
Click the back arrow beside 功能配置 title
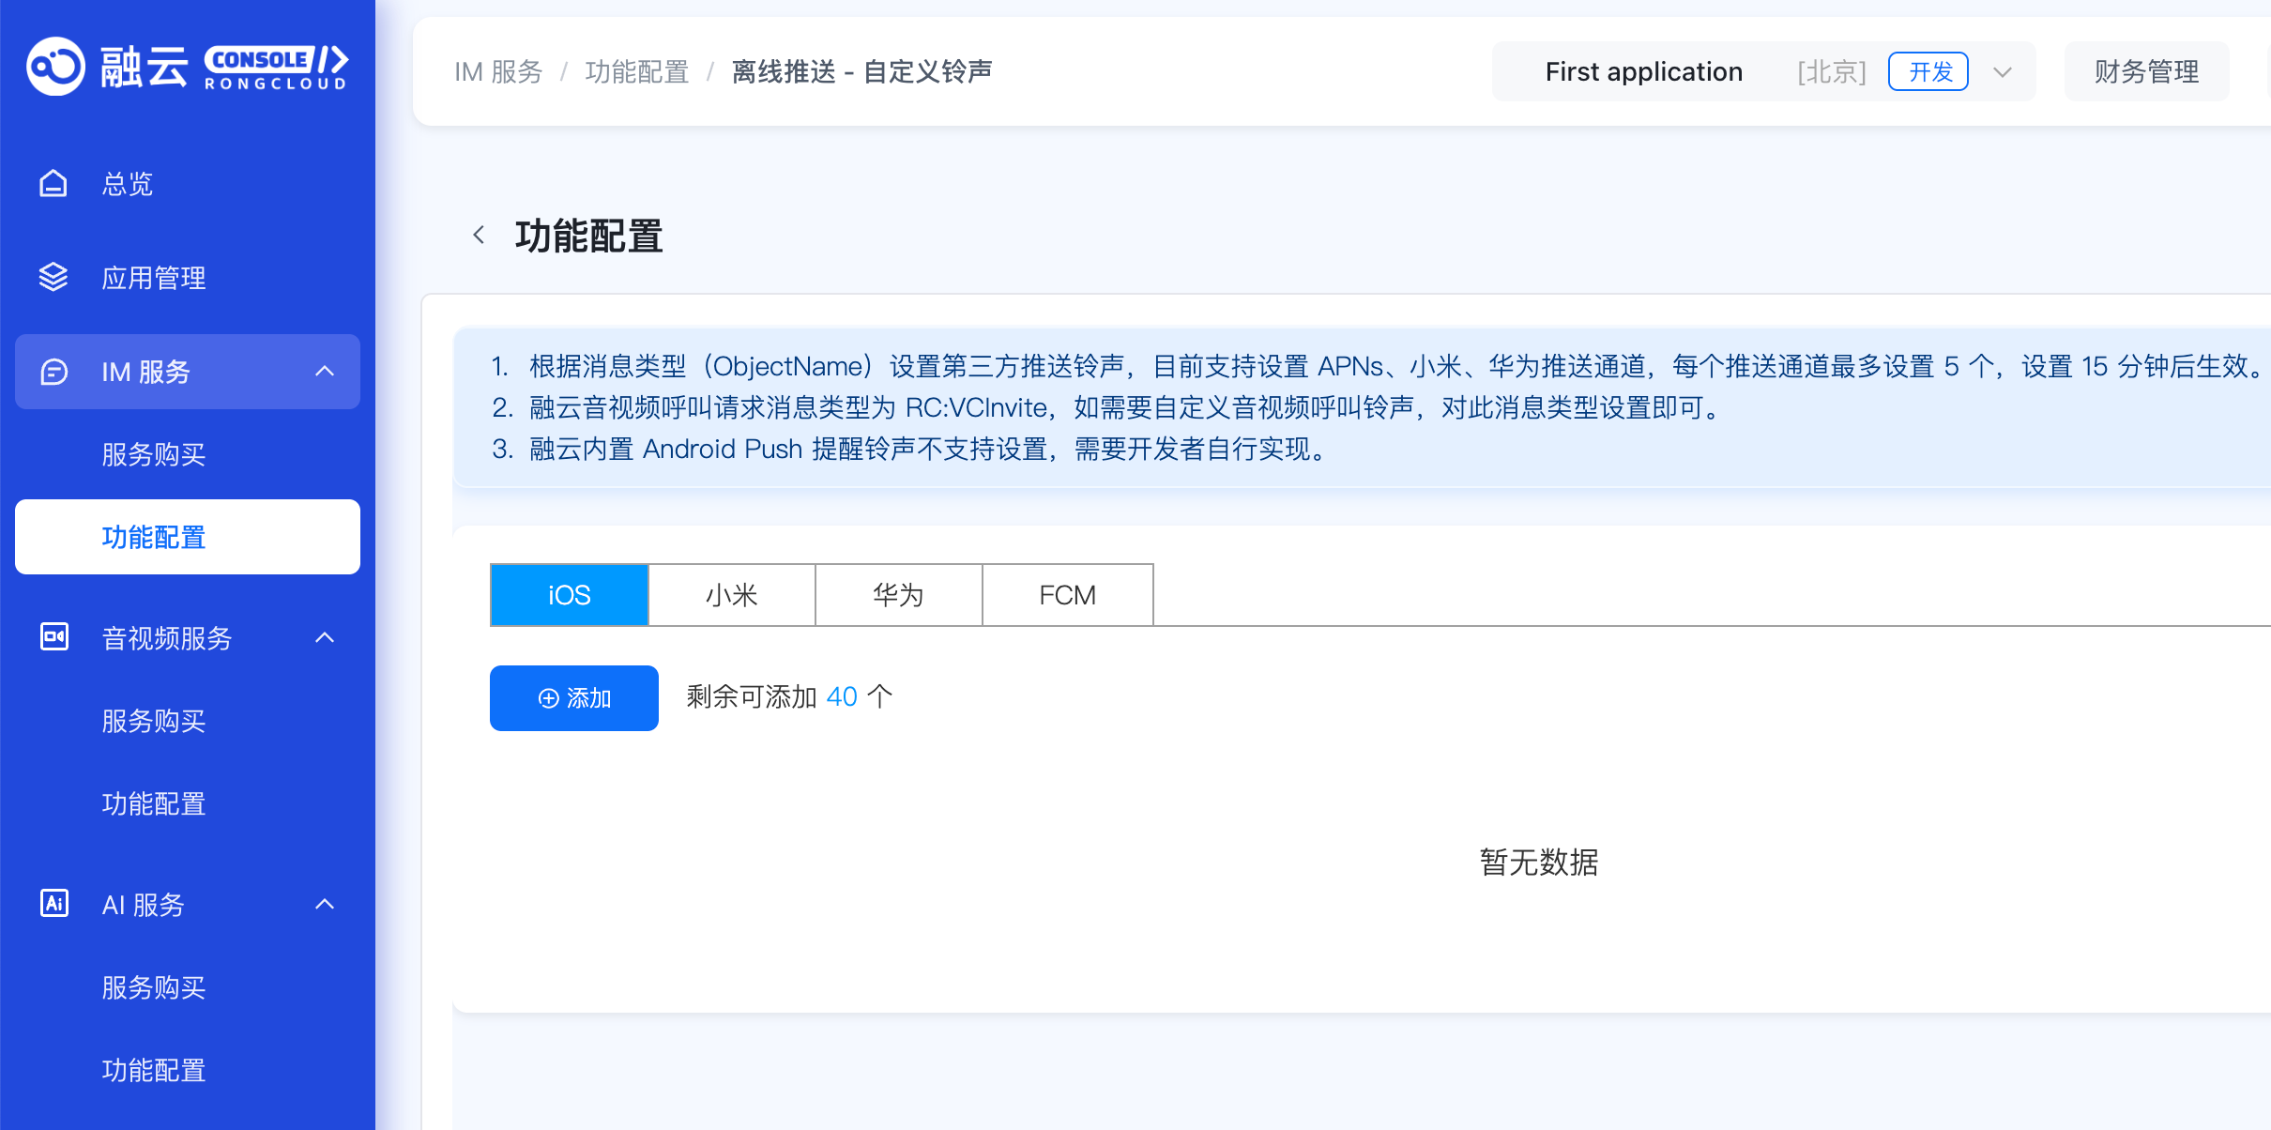[x=479, y=236]
